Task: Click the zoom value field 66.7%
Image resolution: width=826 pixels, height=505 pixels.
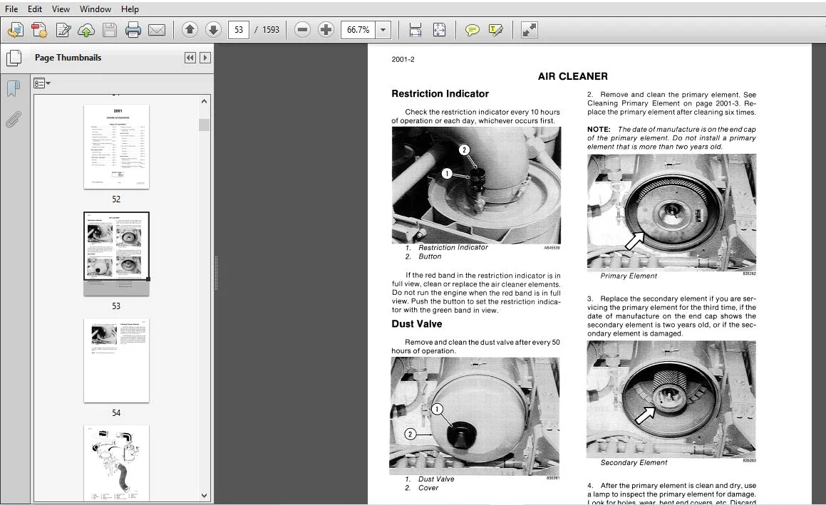Action: click(x=358, y=30)
